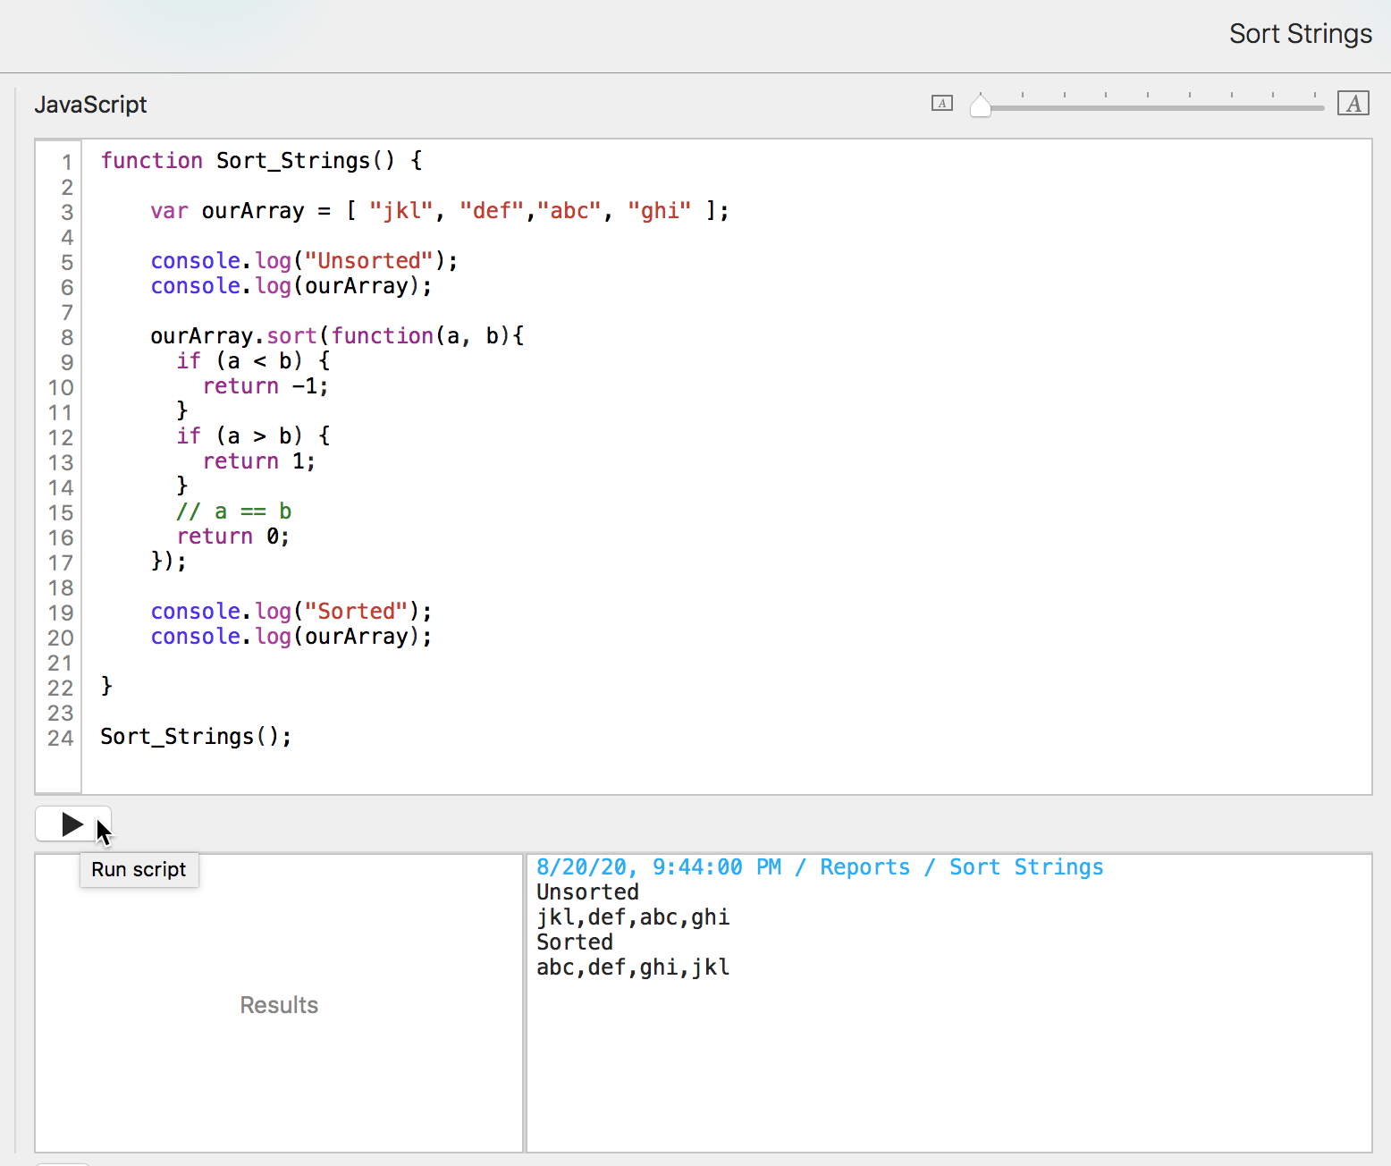Click the return 0; statement

[232, 537]
